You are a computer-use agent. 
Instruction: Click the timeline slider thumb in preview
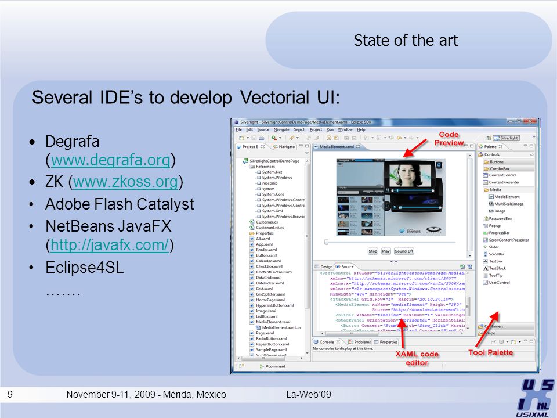click(327, 242)
